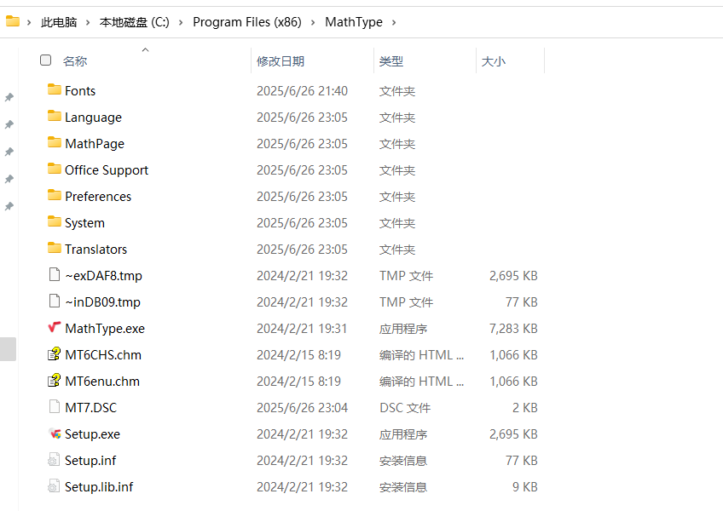The height and width of the screenshot is (511, 723).
Task: Click MathType in the address breadcrumb
Action: point(354,22)
